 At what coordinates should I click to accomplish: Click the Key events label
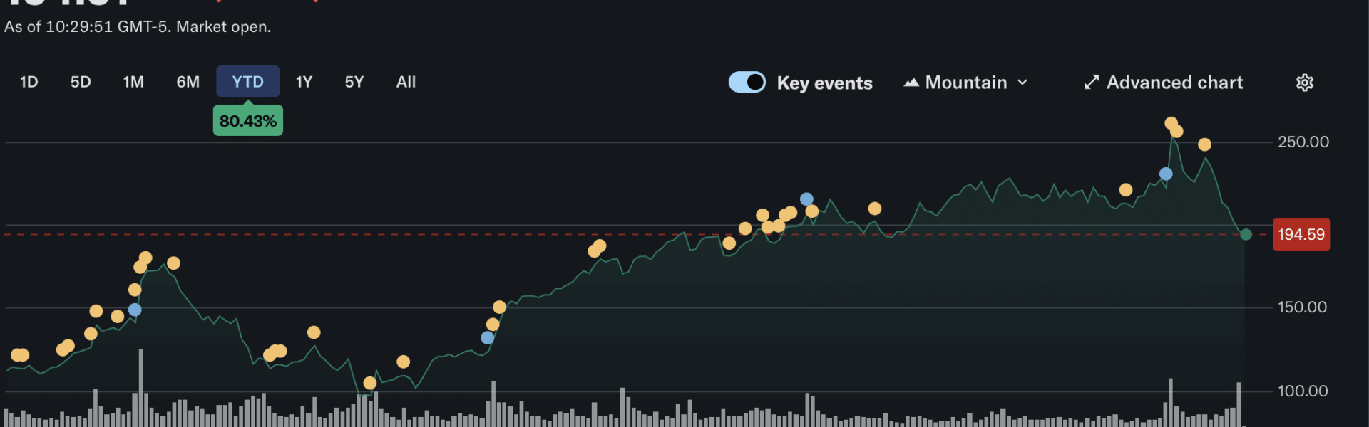(x=824, y=83)
